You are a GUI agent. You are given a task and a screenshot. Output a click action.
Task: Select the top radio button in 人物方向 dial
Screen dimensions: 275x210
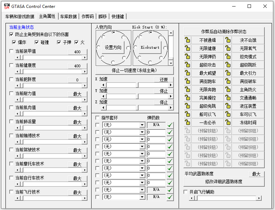[113, 32]
